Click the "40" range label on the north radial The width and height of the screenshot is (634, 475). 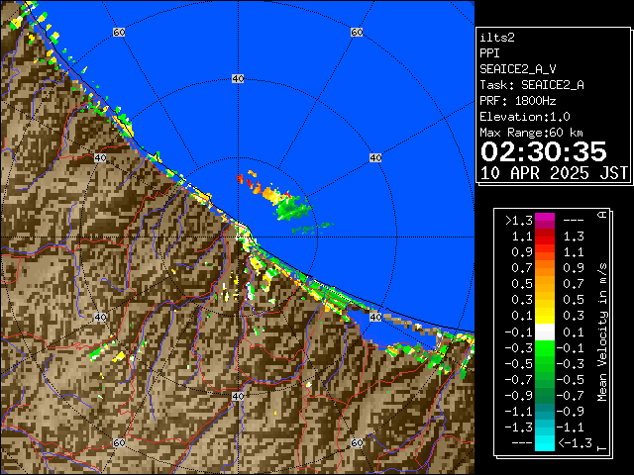pyautogui.click(x=238, y=79)
